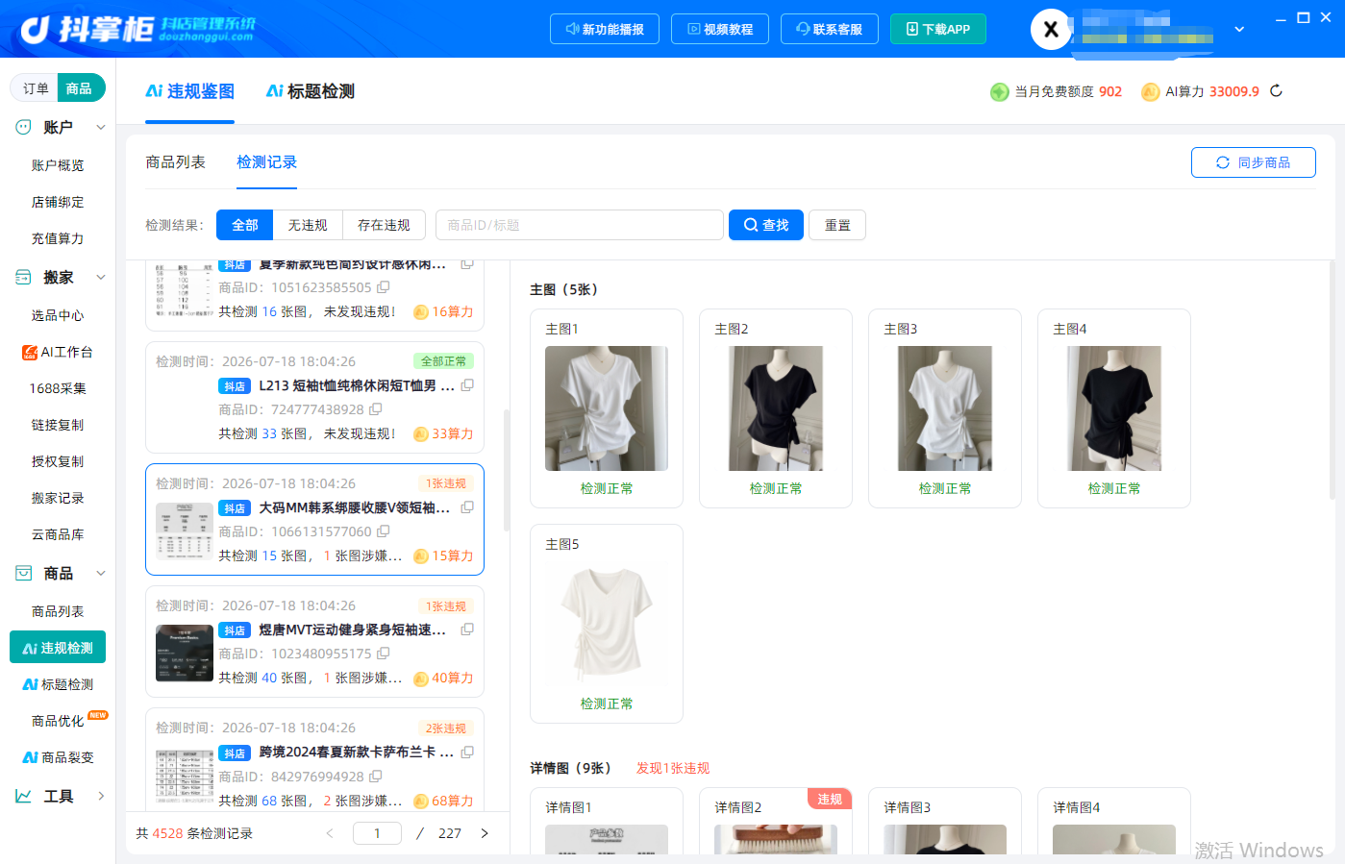
Task: Open AI工作台 in the sidebar
Action: (x=58, y=352)
